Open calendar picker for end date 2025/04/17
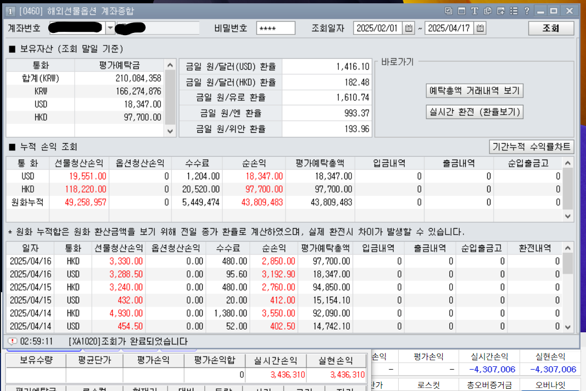Image resolution: width=586 pixels, height=391 pixels. (x=480, y=28)
